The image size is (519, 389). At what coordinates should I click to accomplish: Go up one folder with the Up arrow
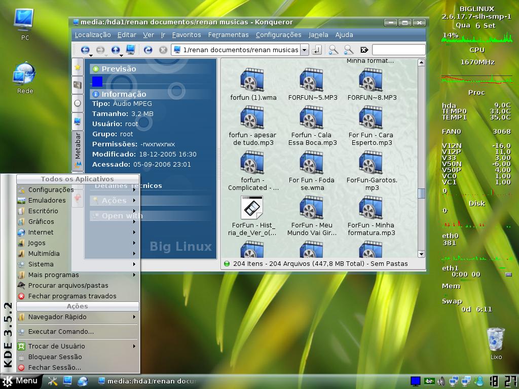tap(115, 50)
